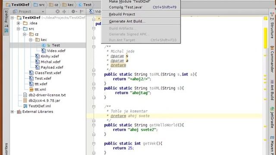Image resolution: width=276 pixels, height=155 pixels.
Task: Click the large yellow block on editor scrollbar
Action: click(x=266, y=38)
